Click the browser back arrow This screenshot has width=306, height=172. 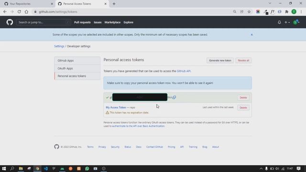(x=5, y=11)
